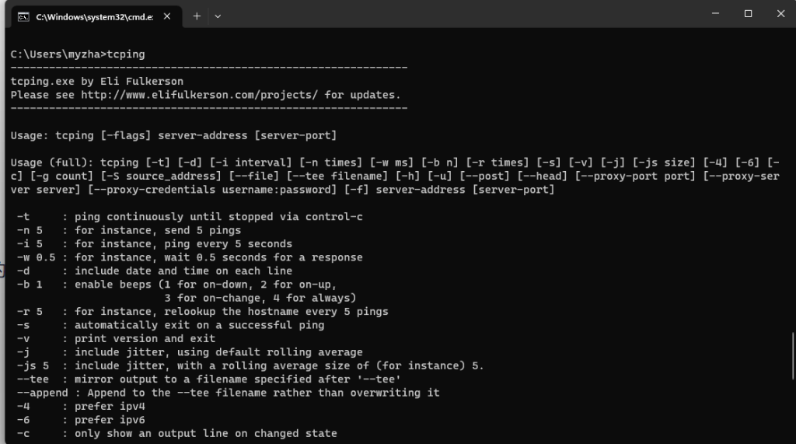This screenshot has height=444, width=796.
Task: Click the 'tcping.exe by Eli Fulkerson' line
Action: 97,82
